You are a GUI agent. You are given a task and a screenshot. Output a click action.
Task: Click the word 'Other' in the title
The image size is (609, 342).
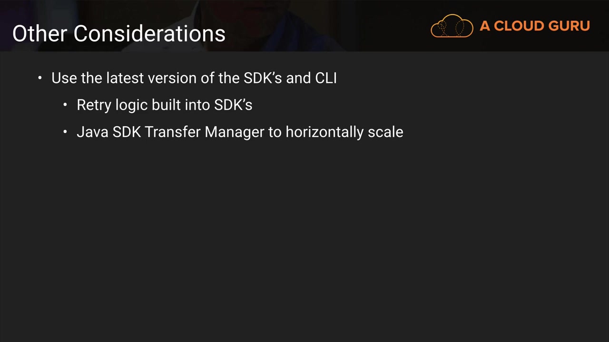(39, 34)
